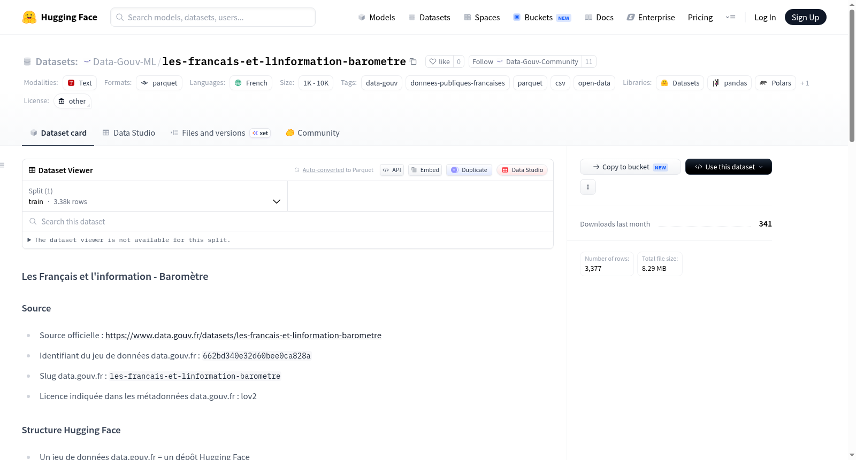Screen dimensions: 856x460
Task: Duplicate the dataset via Duplicate button
Action: 469,170
